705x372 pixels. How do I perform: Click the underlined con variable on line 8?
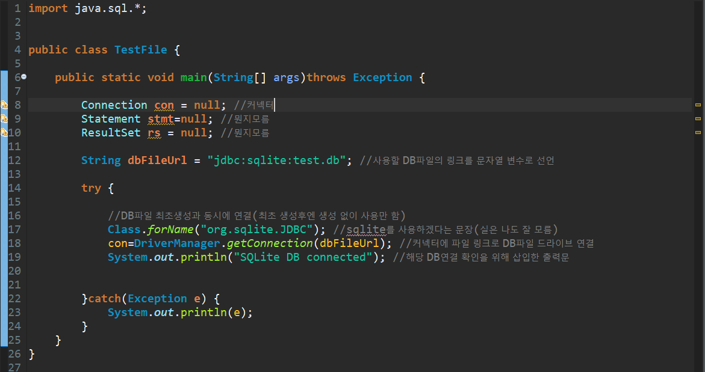click(164, 105)
